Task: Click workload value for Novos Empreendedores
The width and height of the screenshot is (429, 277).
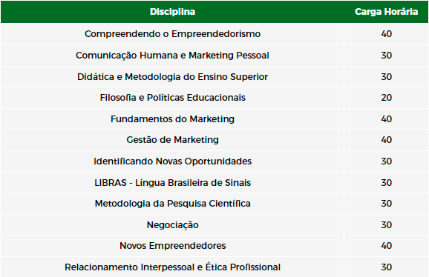Action: coord(386,246)
